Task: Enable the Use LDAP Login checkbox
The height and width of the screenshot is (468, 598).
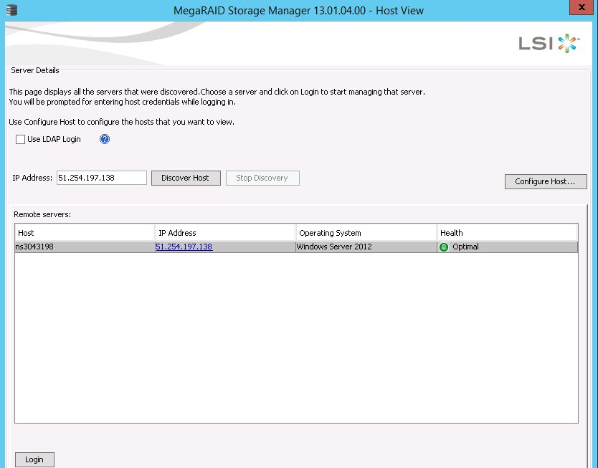Action: [x=20, y=139]
